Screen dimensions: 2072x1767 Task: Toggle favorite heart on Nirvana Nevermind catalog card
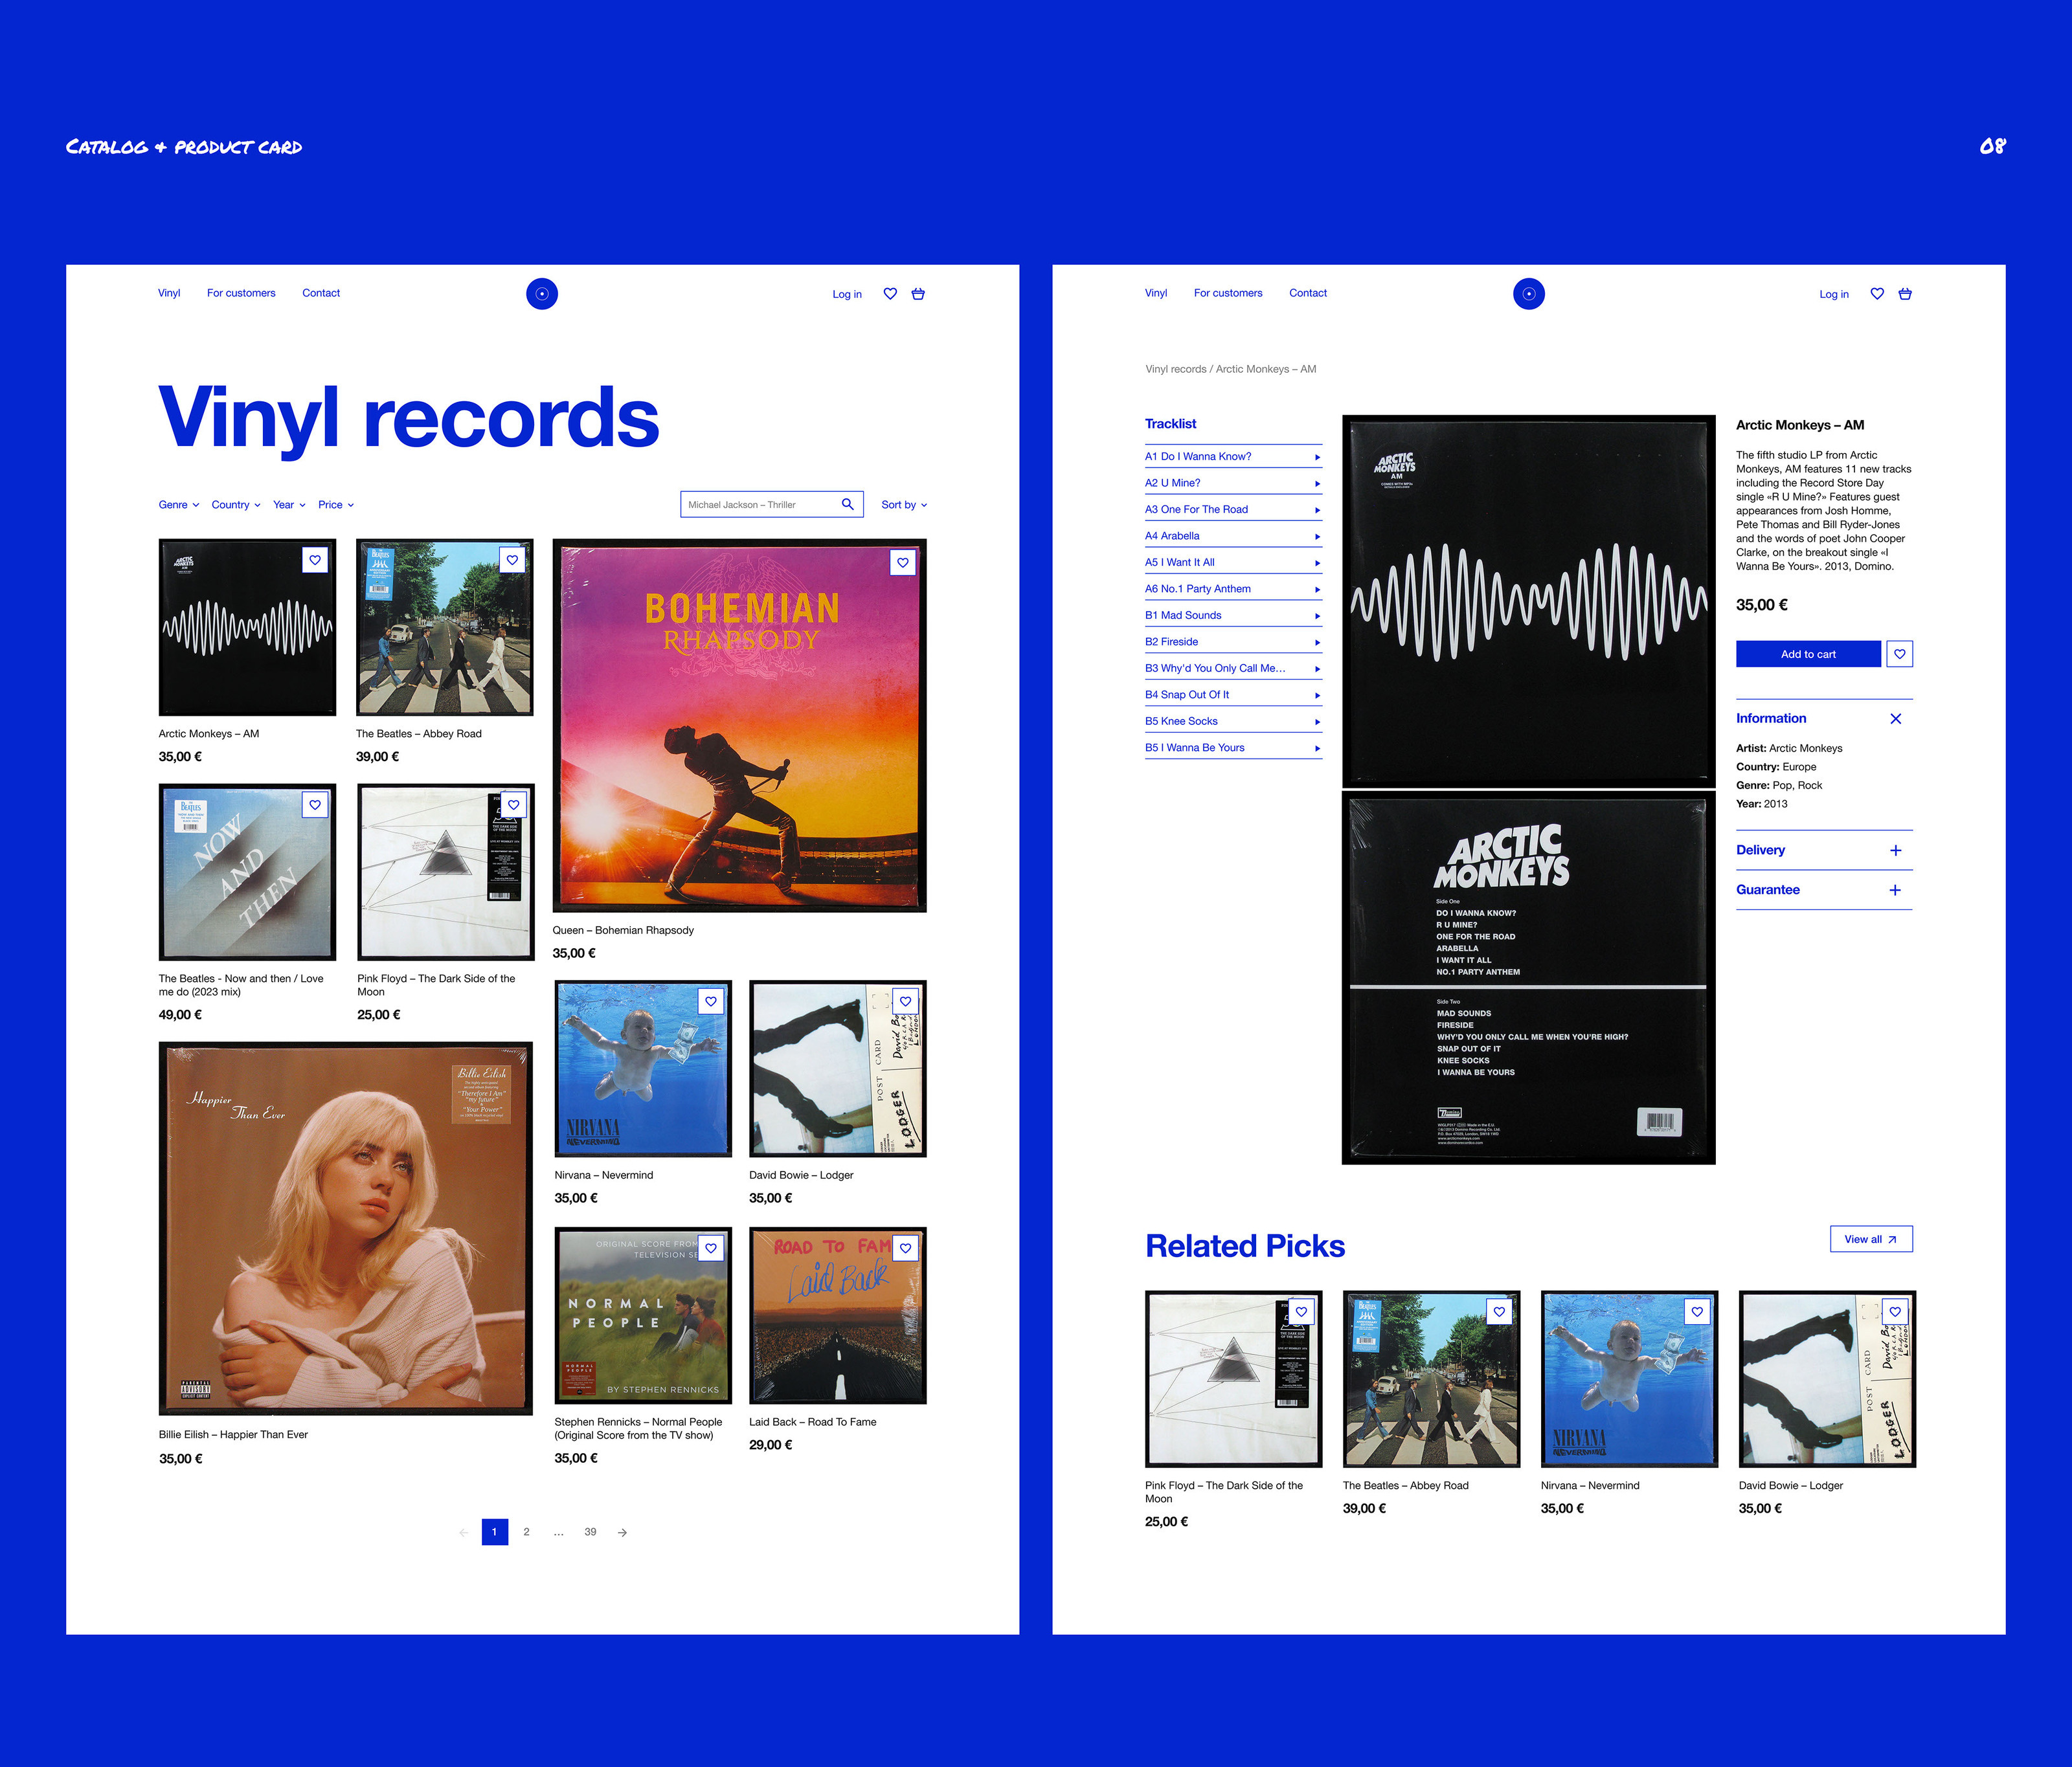tap(710, 1001)
